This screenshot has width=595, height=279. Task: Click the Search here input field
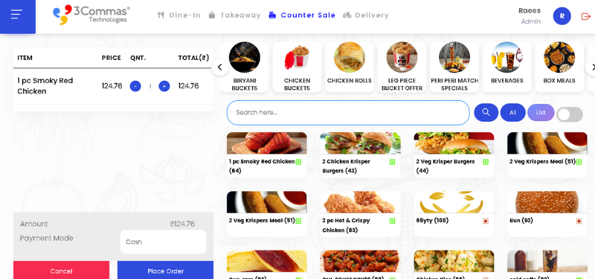pos(348,112)
